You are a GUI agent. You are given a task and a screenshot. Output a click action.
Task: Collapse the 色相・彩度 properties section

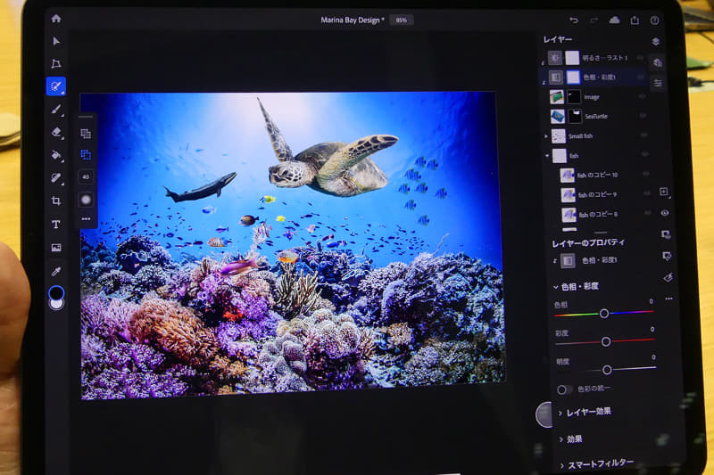[x=558, y=286]
